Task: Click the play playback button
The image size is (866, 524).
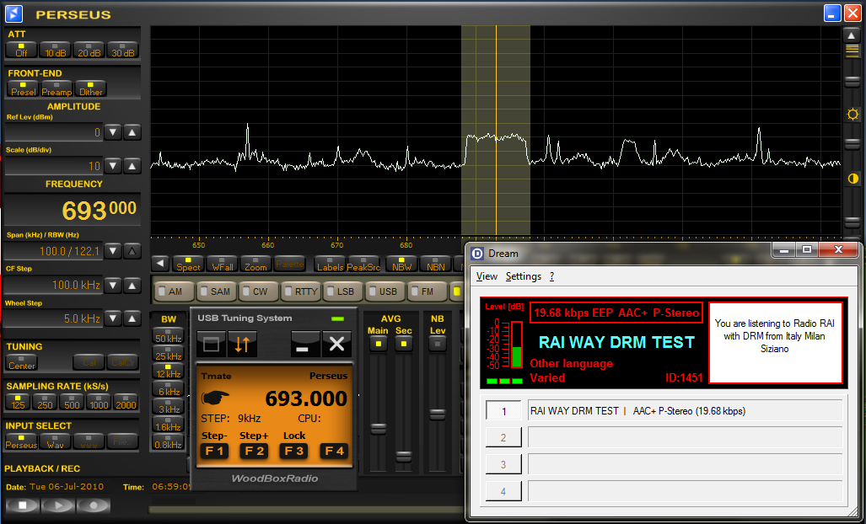Action: point(58,505)
